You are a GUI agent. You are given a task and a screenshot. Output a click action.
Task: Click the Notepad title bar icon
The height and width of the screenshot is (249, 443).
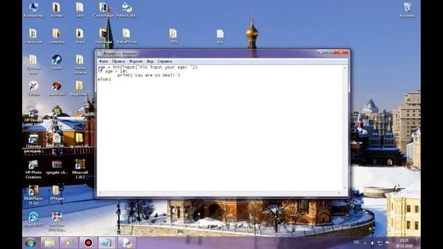click(100, 53)
